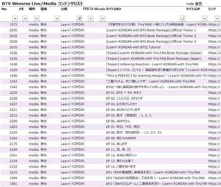Open the sorted タイトルKO column dropdown

pos(182,18)
